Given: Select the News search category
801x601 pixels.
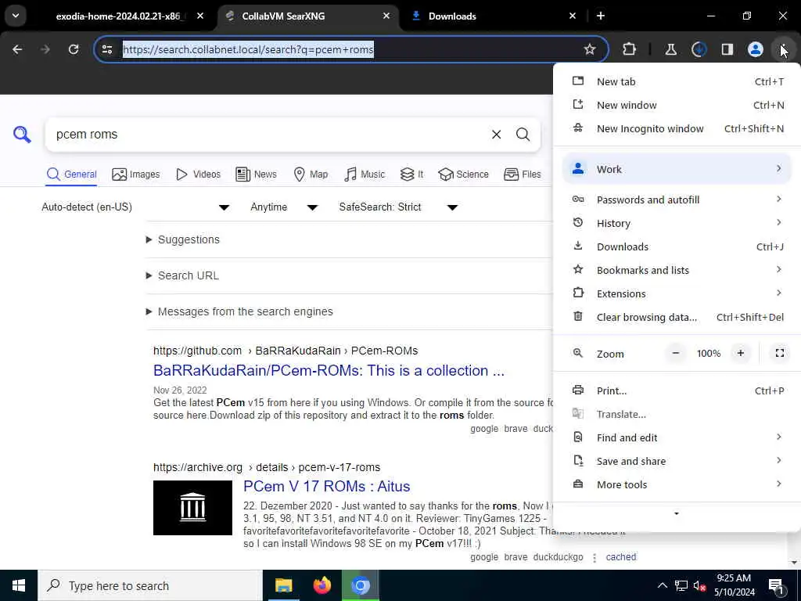Looking at the screenshot, I should pos(256,175).
